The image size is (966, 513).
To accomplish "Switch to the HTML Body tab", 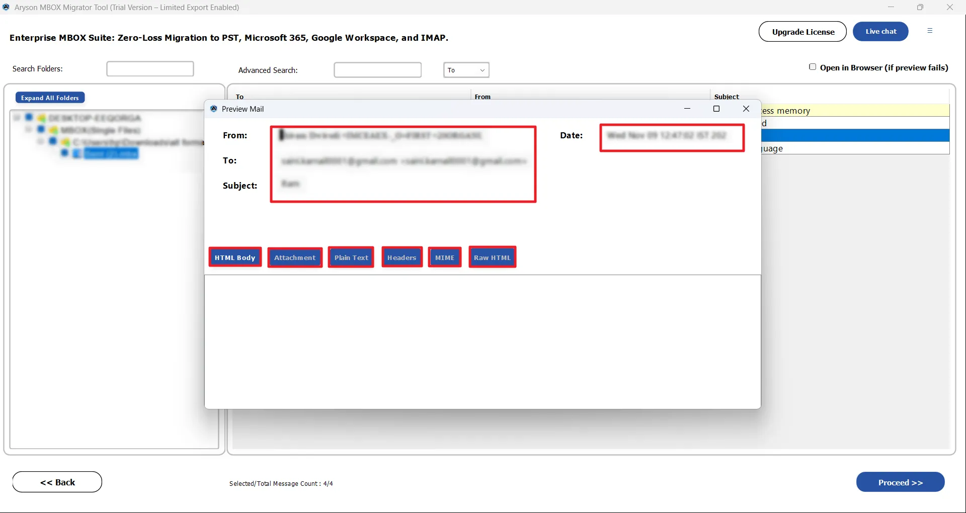I will click(x=235, y=258).
